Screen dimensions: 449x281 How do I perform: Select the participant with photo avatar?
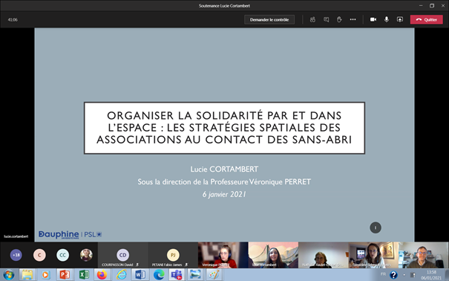click(86, 255)
